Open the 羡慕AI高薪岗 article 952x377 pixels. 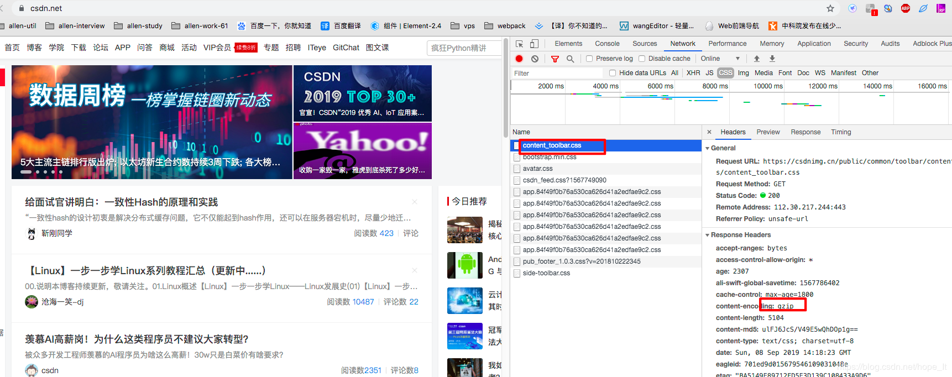[x=137, y=339]
